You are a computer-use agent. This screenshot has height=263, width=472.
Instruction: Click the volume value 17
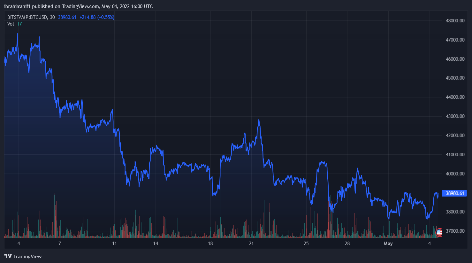[19, 24]
